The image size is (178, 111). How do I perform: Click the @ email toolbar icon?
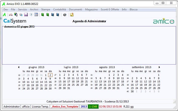(65, 15)
